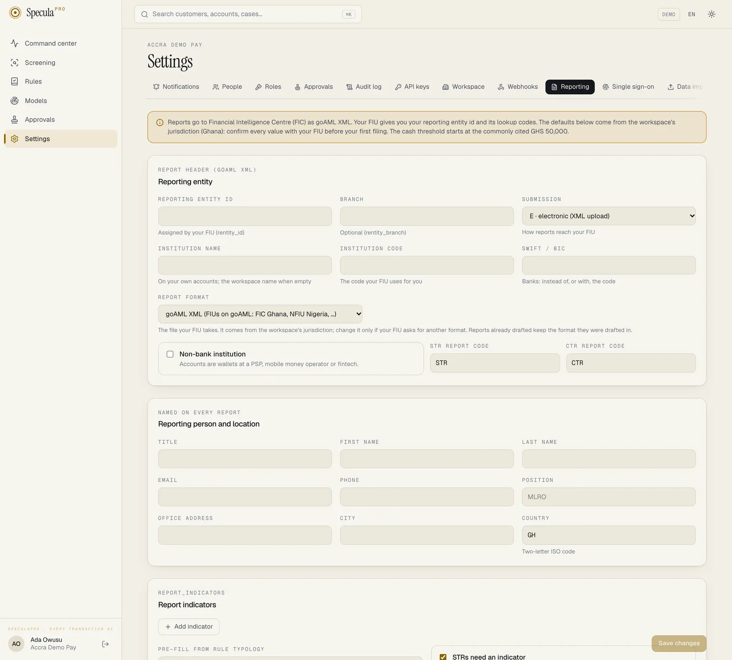Click the Specula logo icon
732x660 pixels.
pyautogui.click(x=15, y=13)
